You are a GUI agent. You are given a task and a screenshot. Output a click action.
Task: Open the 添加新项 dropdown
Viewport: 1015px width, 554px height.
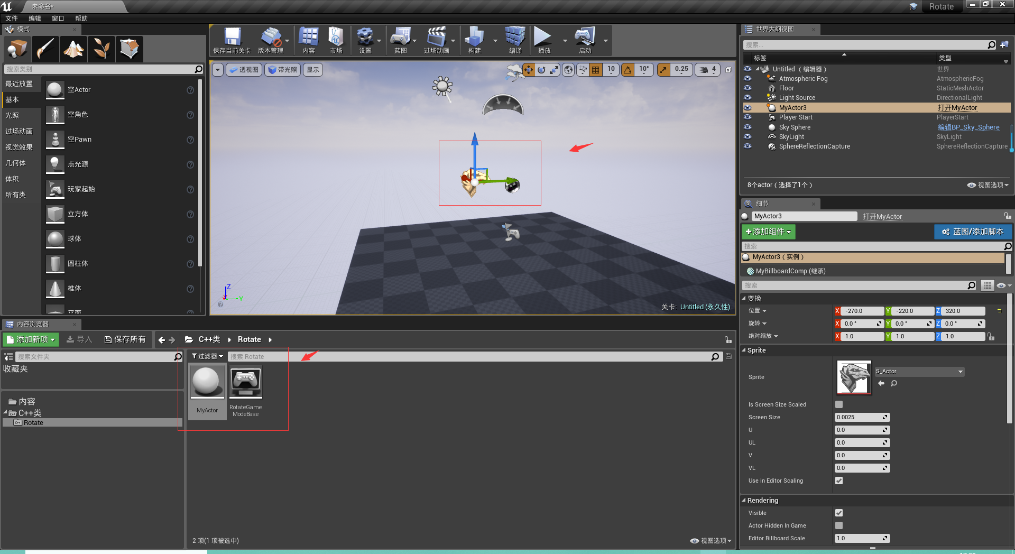pos(31,339)
